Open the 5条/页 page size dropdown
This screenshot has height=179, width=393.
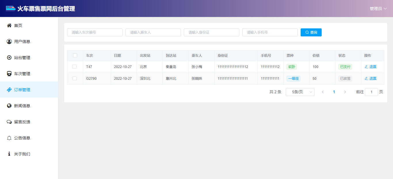(300, 92)
